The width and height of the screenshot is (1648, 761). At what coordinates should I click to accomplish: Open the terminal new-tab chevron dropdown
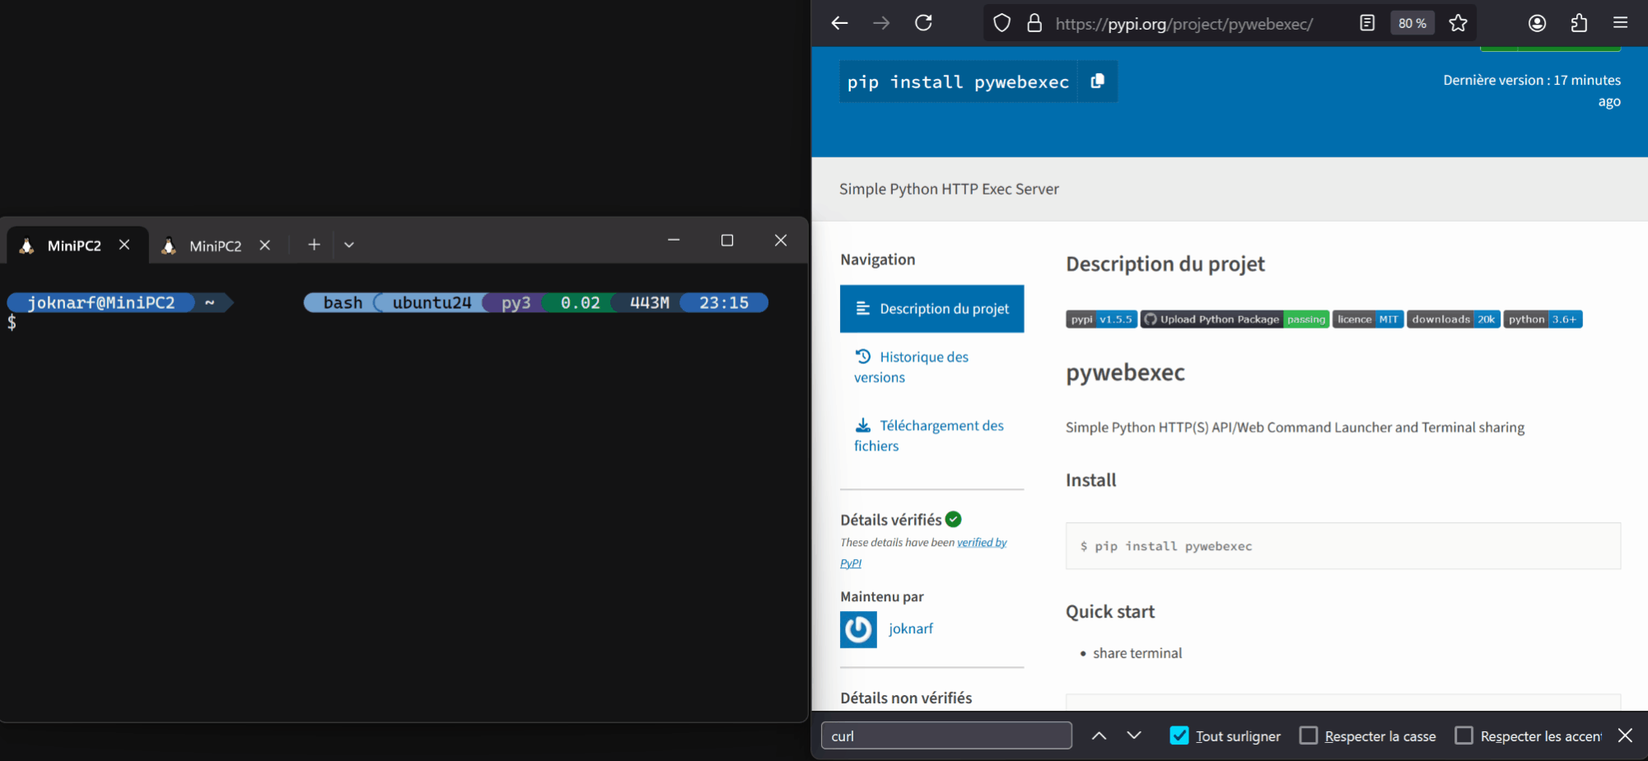click(348, 244)
